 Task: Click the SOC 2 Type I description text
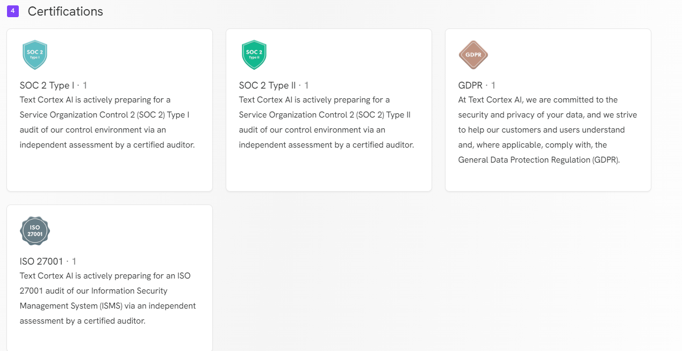pyautogui.click(x=107, y=122)
